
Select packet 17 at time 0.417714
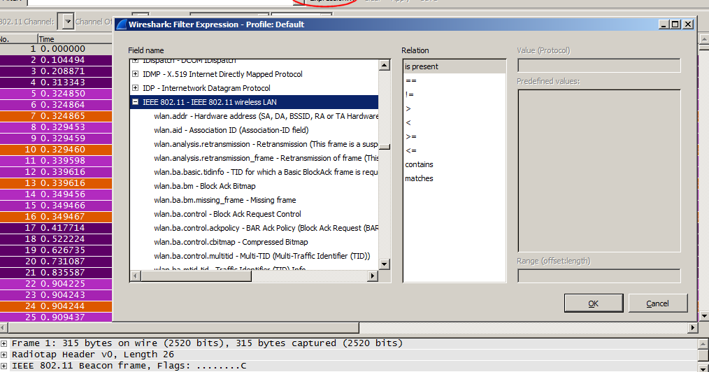(56, 228)
